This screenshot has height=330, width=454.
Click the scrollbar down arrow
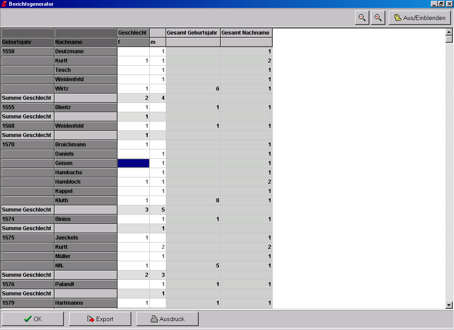tap(449, 305)
